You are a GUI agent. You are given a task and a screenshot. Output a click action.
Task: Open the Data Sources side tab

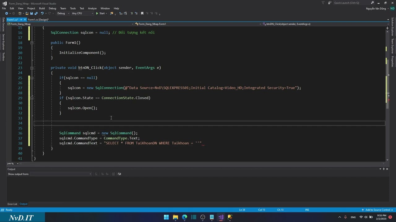point(3,24)
